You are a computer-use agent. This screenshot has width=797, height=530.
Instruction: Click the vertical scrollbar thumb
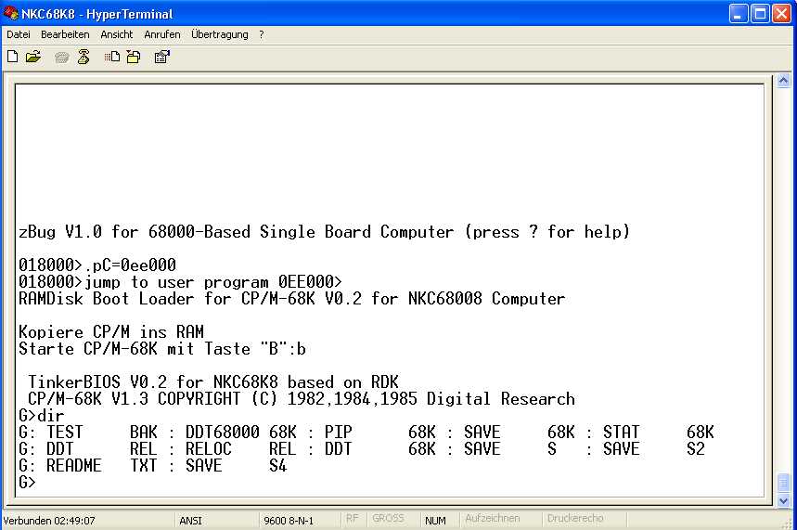coord(783,482)
